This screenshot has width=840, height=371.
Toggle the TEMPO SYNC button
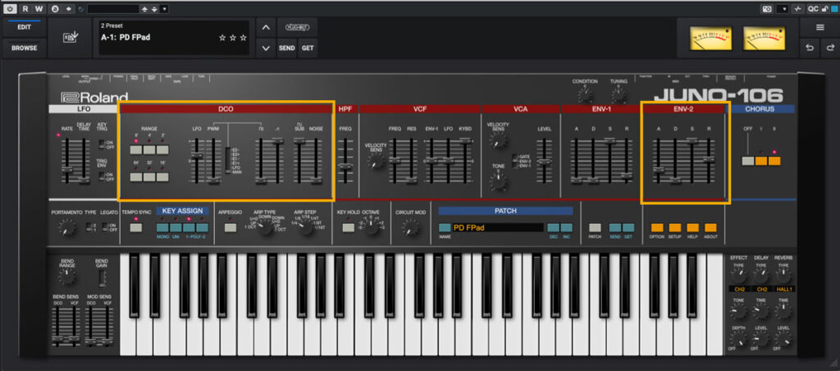pyautogui.click(x=136, y=227)
